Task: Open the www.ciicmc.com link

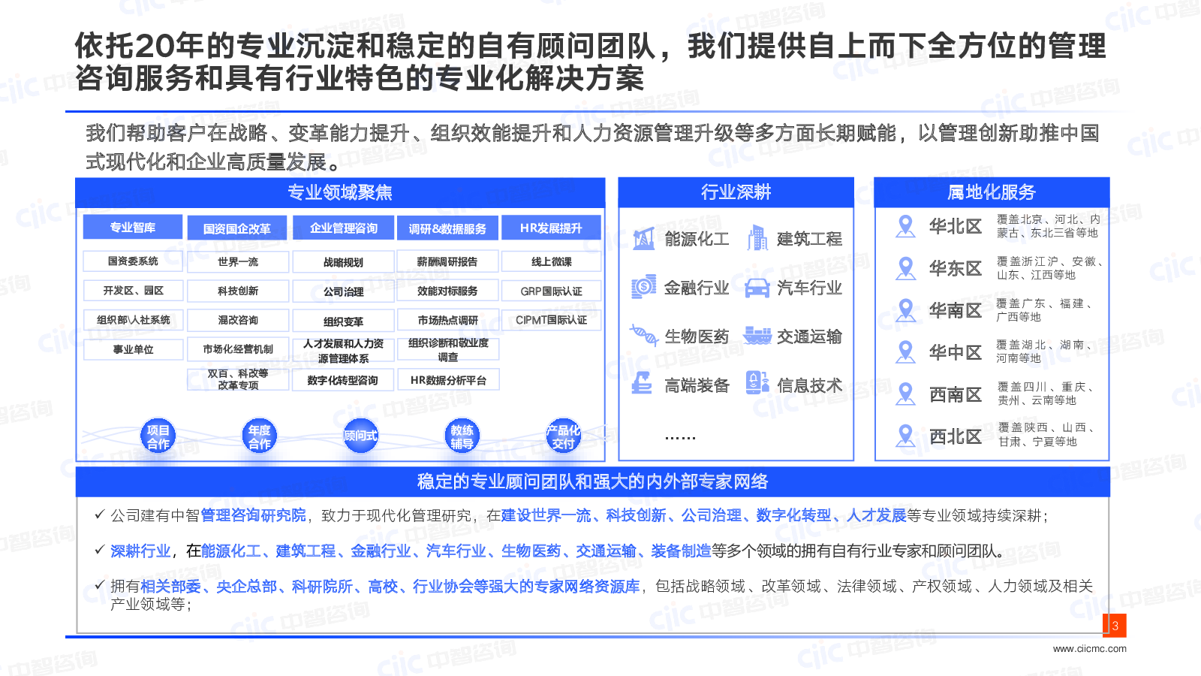Action: (x=1089, y=649)
